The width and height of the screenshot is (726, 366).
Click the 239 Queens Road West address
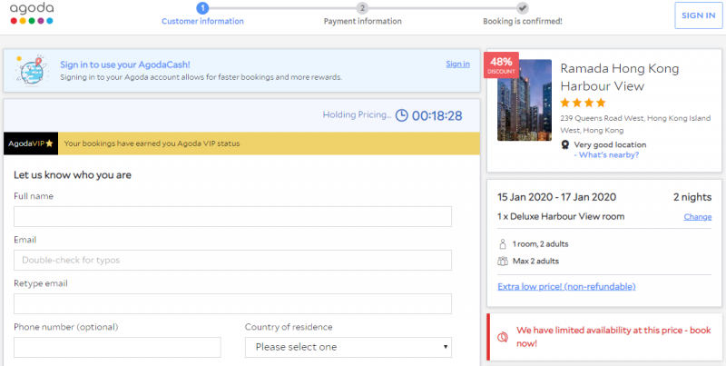tap(635, 124)
